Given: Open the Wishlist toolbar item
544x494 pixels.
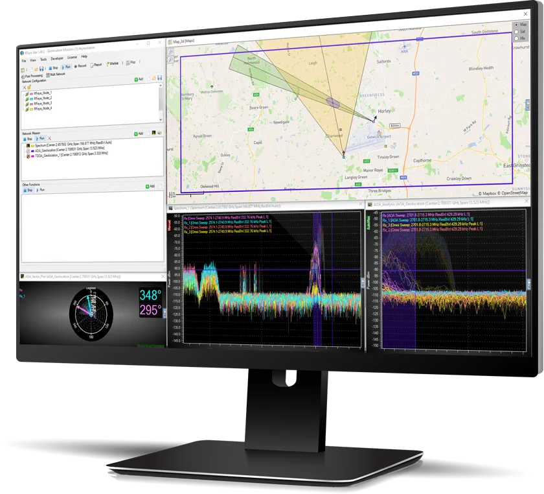Looking at the screenshot, I should (x=113, y=64).
